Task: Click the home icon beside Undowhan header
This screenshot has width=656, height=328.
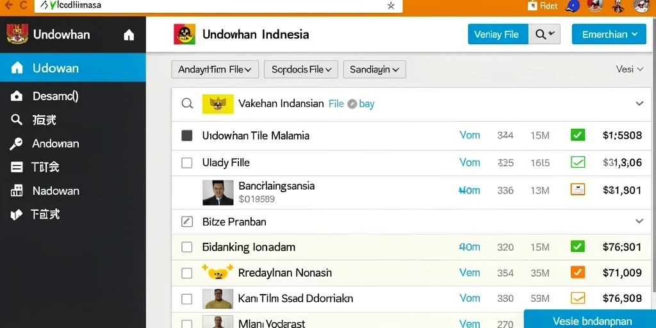Action: (129, 35)
